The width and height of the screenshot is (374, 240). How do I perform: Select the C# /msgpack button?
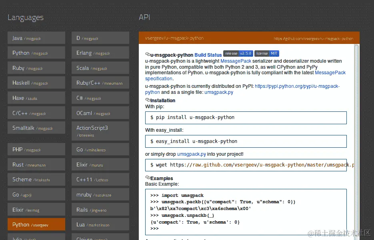[100, 98]
